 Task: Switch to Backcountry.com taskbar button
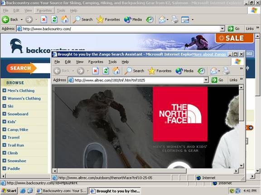click(x=62, y=191)
